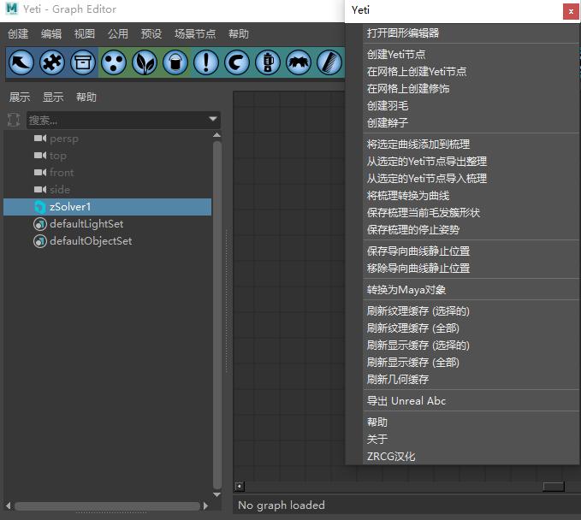The image size is (581, 520).
Task: Click the fur clump toolbar icon
Action: pos(299,62)
